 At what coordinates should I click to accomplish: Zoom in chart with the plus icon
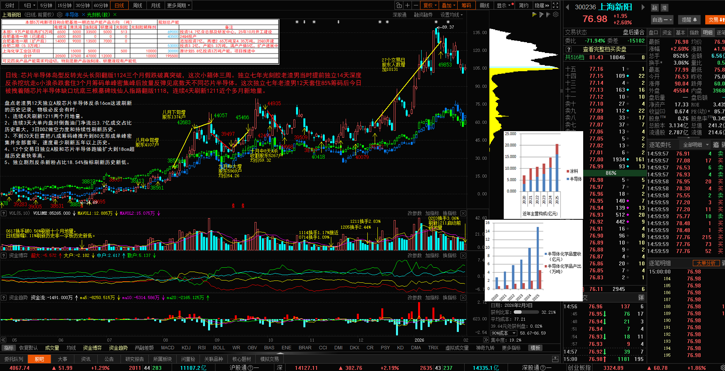[407, 5]
